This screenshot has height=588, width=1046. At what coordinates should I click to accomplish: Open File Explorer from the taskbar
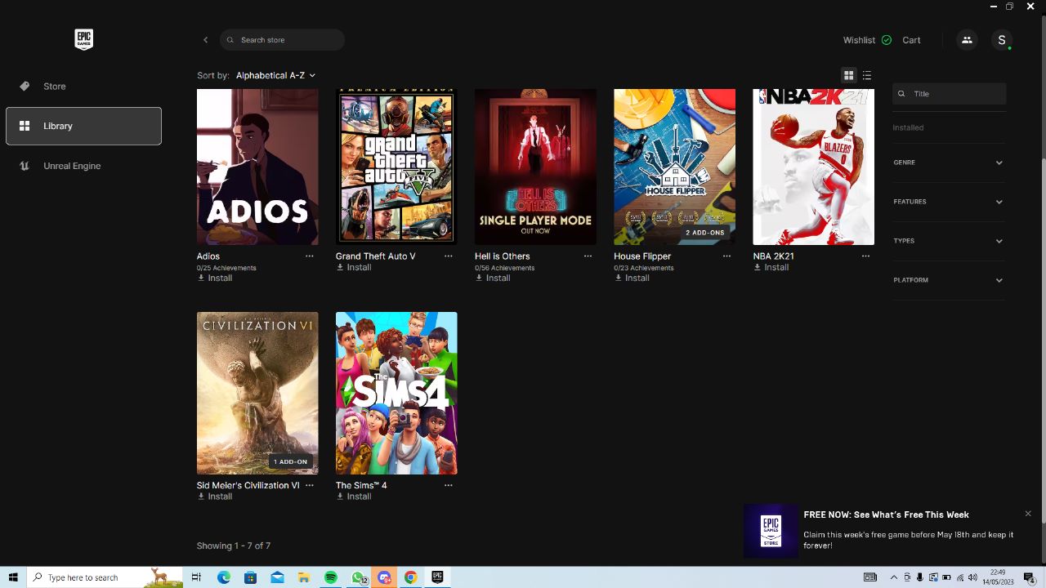(304, 577)
